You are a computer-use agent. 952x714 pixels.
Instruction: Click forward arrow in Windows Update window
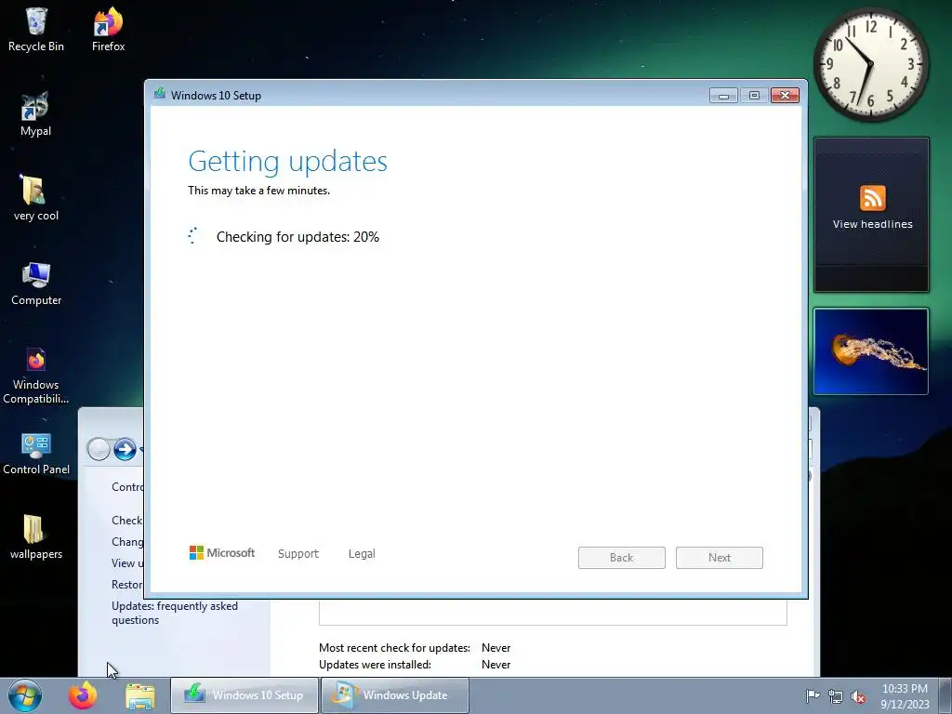tap(126, 449)
